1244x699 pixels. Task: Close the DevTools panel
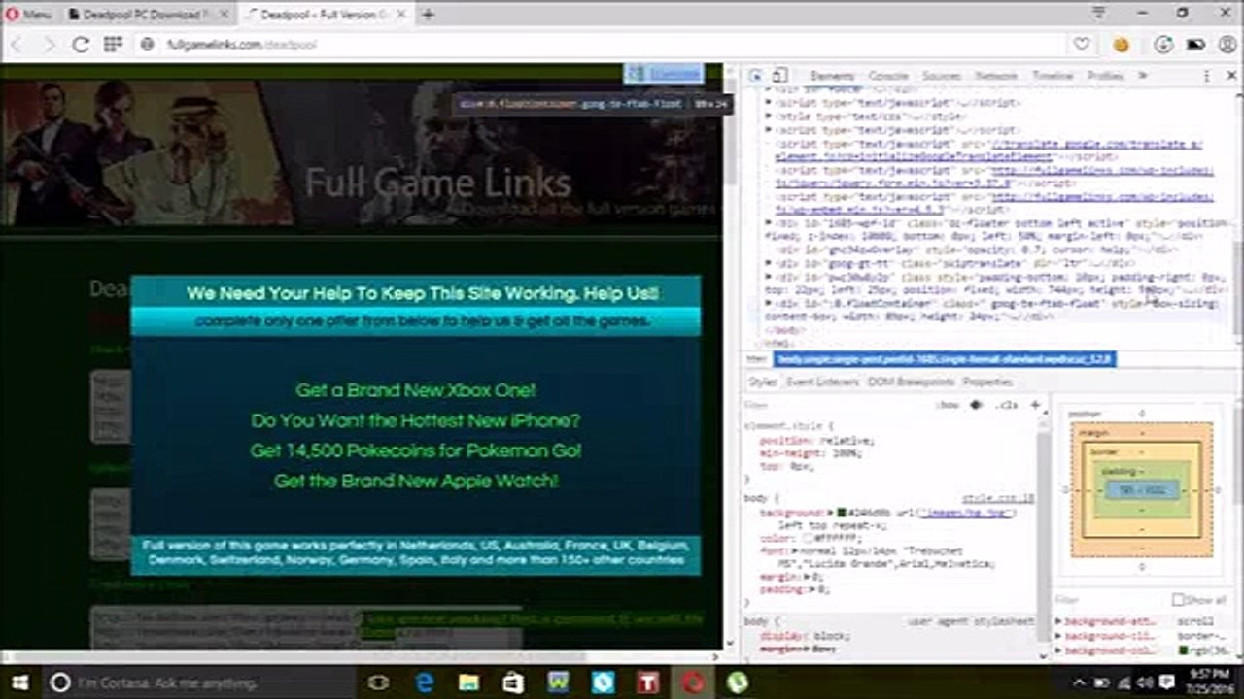(1231, 76)
